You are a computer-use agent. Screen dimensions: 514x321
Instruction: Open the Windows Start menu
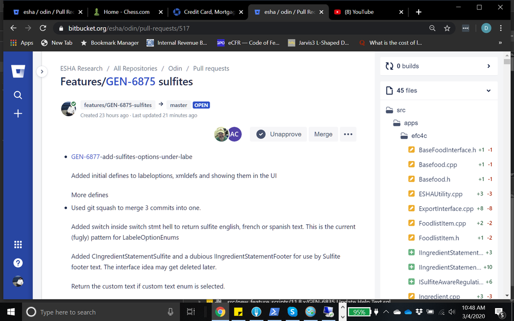point(10,312)
